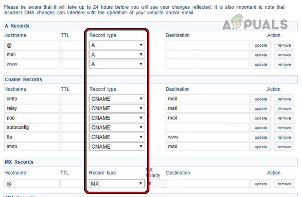This screenshot has width=302, height=197.
Task: Update the www A record
Action: click(261, 64)
